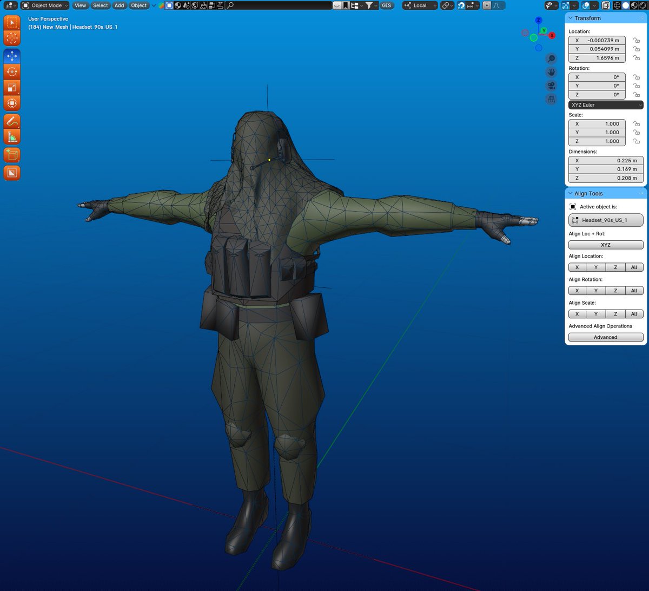Toggle show overlays button
The height and width of the screenshot is (591, 649).
click(586, 5)
